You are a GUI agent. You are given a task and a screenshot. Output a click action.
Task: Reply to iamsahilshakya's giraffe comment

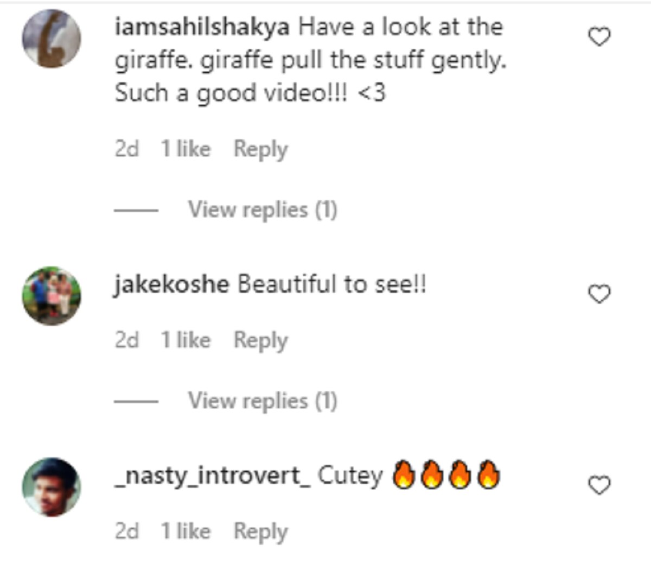[260, 149]
